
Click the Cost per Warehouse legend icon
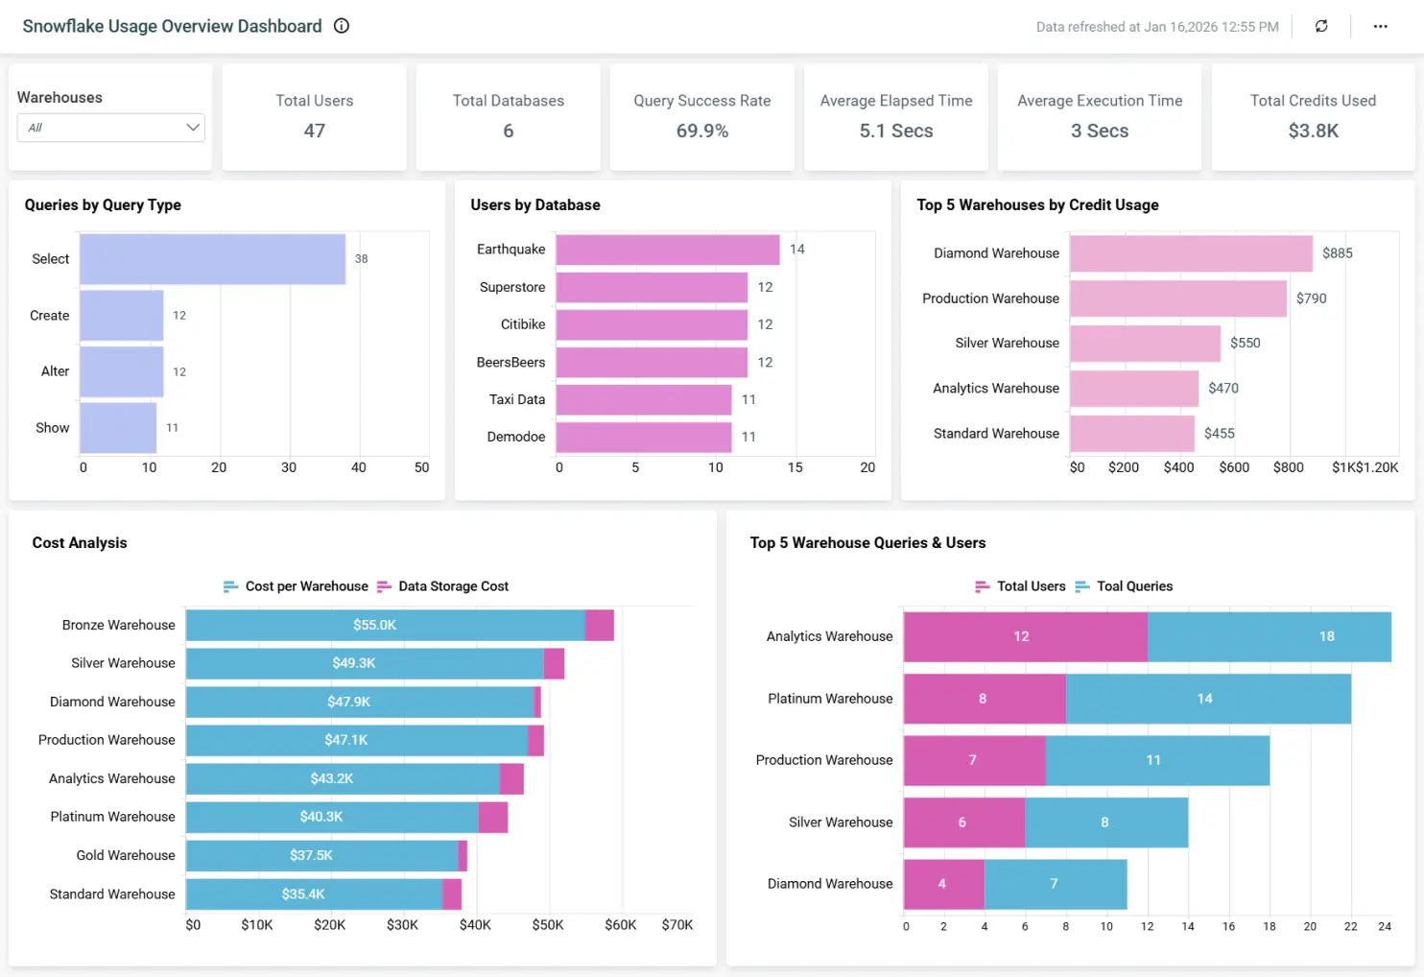tap(231, 586)
